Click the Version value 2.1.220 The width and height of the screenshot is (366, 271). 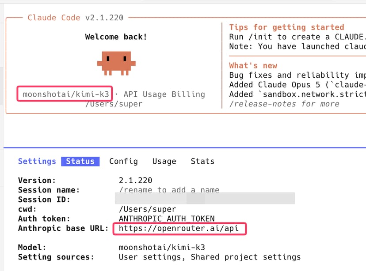point(135,181)
